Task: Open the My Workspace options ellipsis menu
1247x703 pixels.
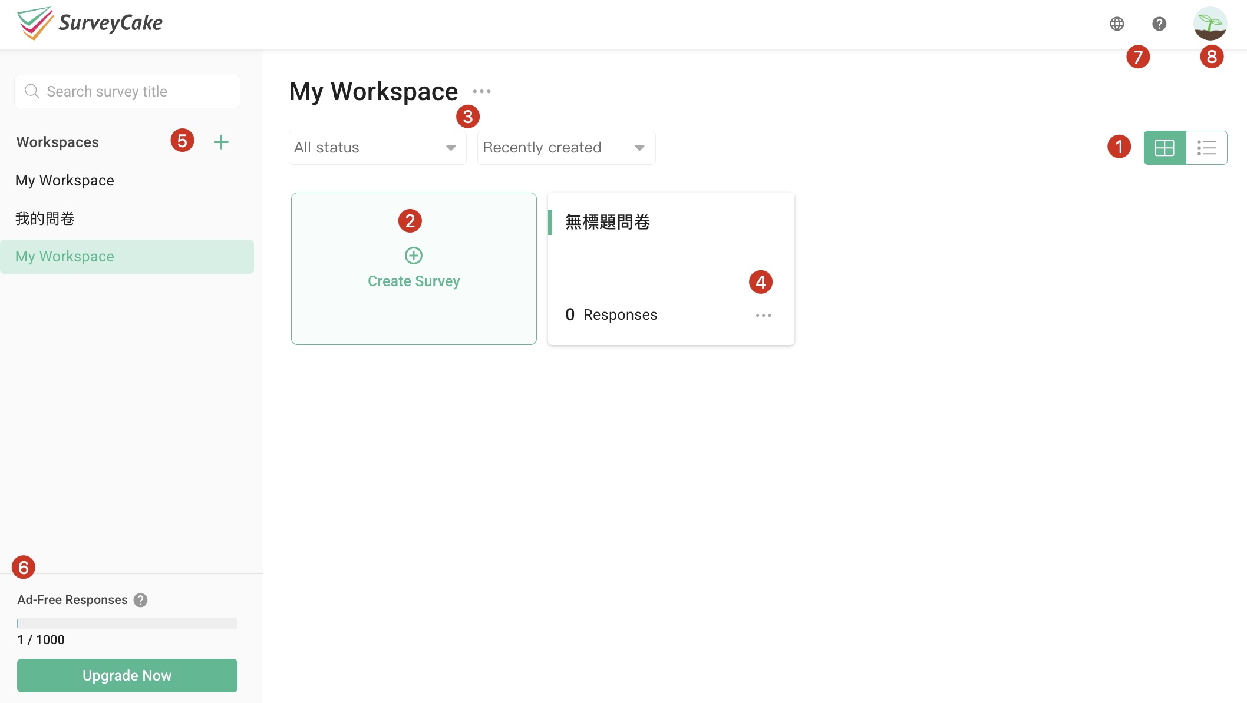Action: click(x=482, y=91)
